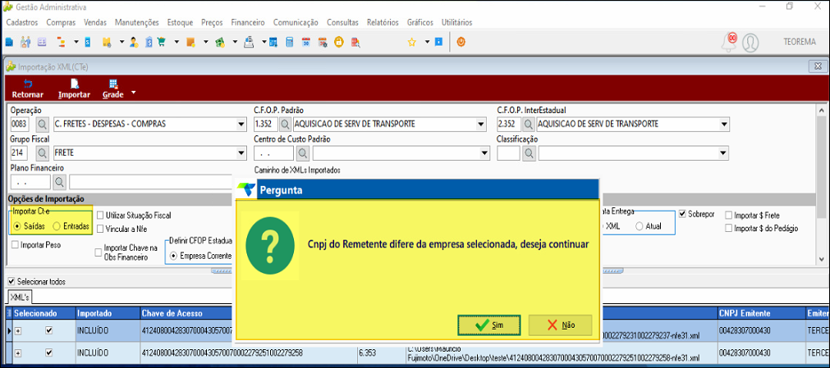Viewport: 830px width, 368px height.
Task: Click the red report with magnifier icon
Action: [355, 43]
